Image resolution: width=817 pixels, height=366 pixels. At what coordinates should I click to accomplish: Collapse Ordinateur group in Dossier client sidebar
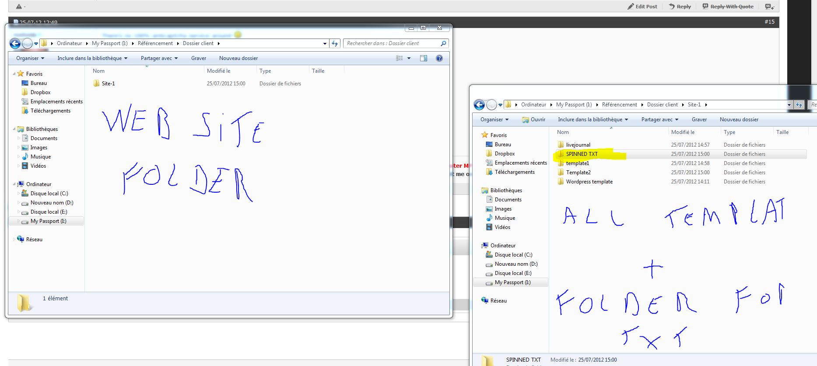(14, 184)
